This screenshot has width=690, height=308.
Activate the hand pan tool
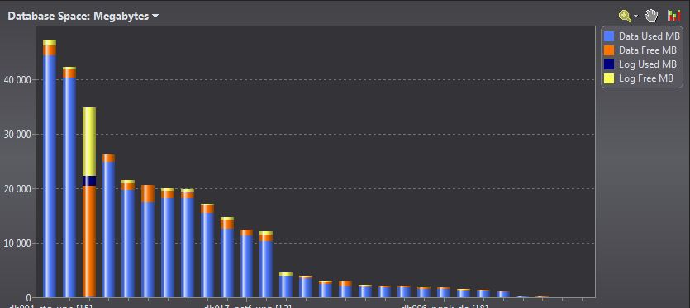tap(651, 17)
